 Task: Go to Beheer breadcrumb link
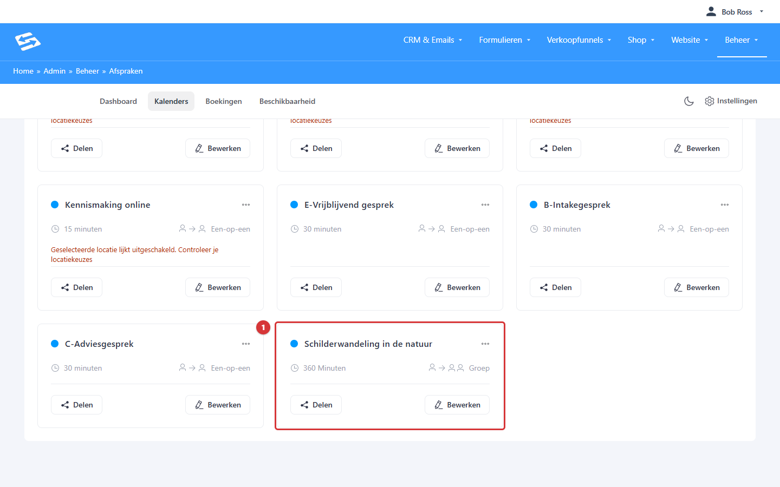click(x=87, y=71)
